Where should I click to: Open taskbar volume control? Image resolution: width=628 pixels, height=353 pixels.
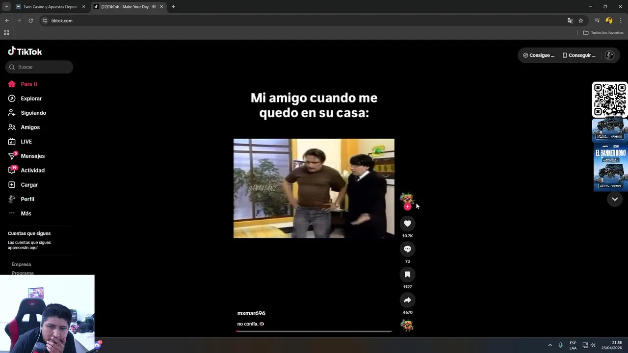tap(593, 345)
